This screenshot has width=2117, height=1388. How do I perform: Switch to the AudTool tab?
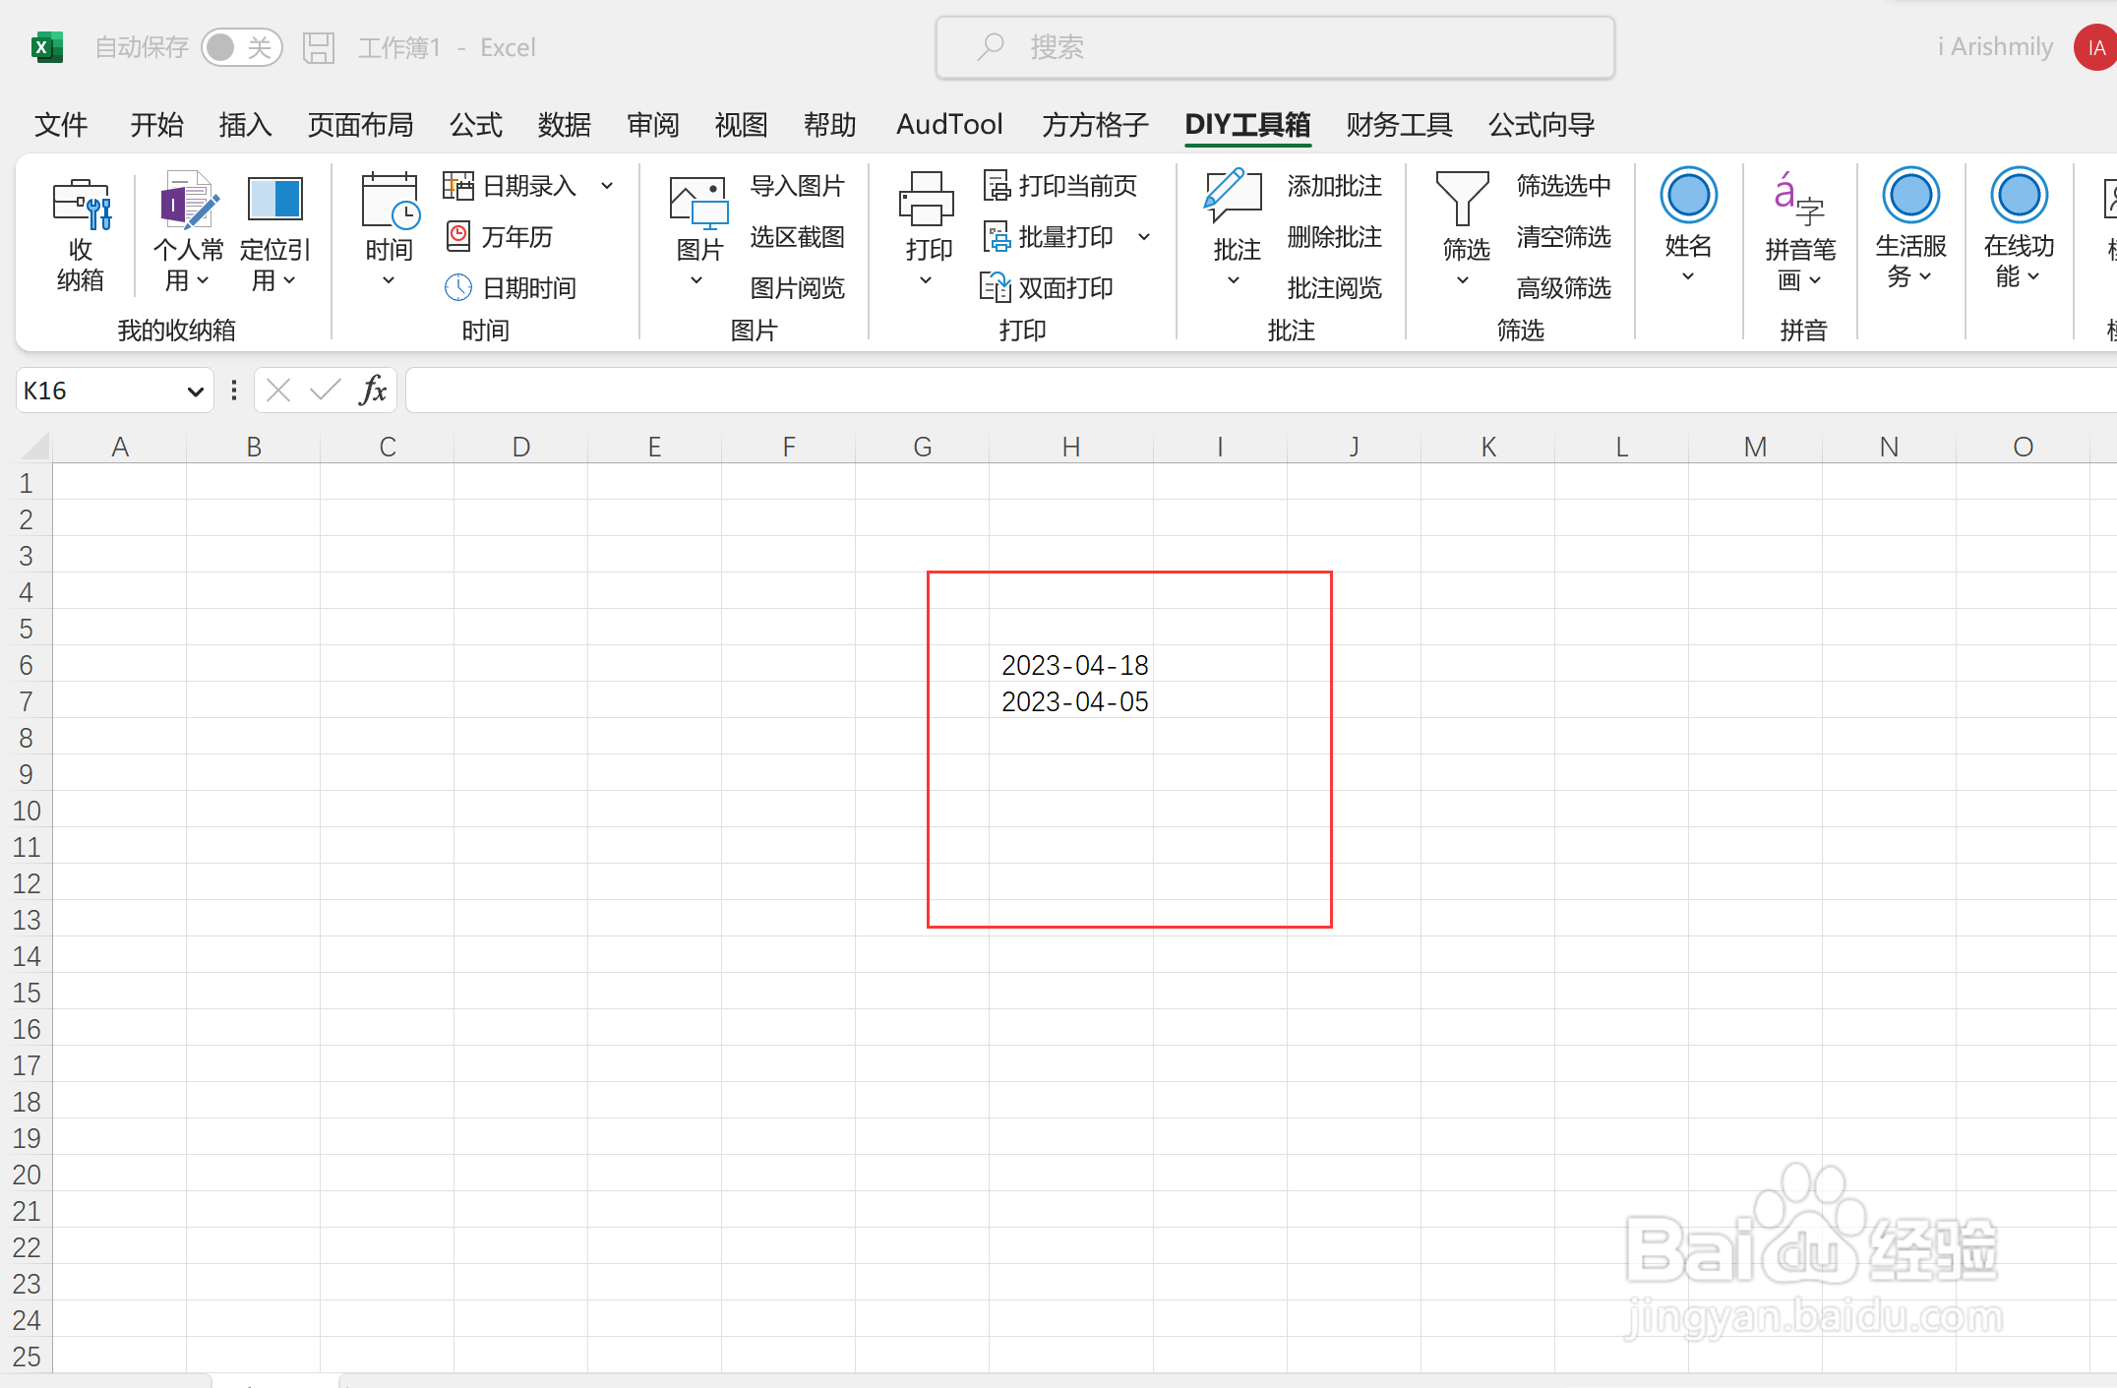click(949, 125)
